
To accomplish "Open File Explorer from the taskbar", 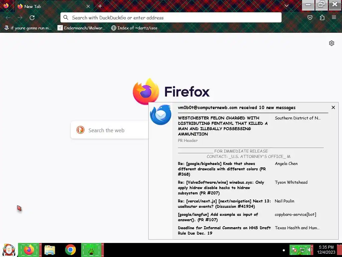I will tap(50, 250).
